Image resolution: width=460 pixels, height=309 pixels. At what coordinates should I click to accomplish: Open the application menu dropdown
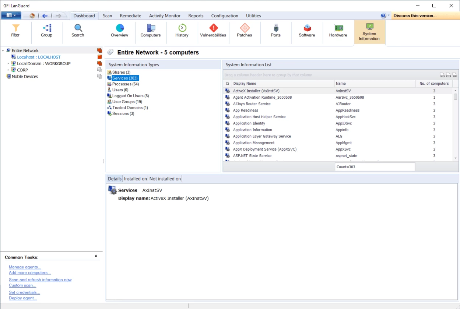pyautogui.click(x=11, y=15)
